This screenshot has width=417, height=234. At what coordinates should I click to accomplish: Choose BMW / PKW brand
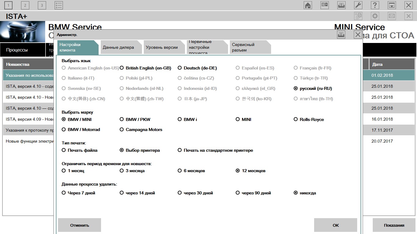pos(135,119)
